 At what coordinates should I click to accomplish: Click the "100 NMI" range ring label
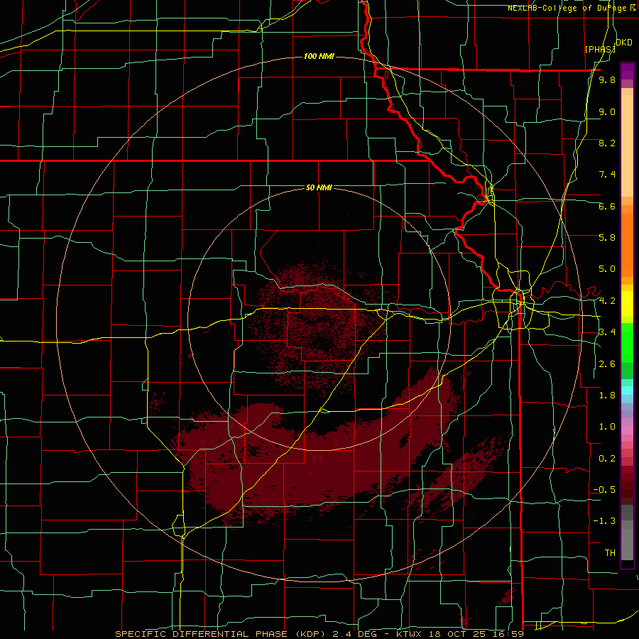click(x=319, y=56)
